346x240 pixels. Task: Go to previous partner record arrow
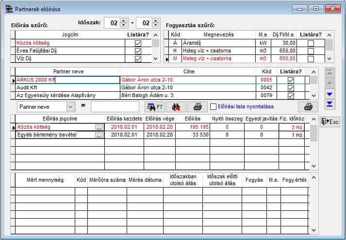tap(330, 83)
